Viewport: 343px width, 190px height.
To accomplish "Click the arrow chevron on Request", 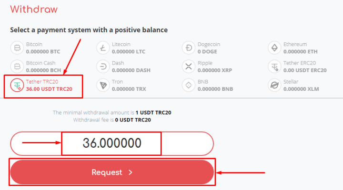I will 131,172.
